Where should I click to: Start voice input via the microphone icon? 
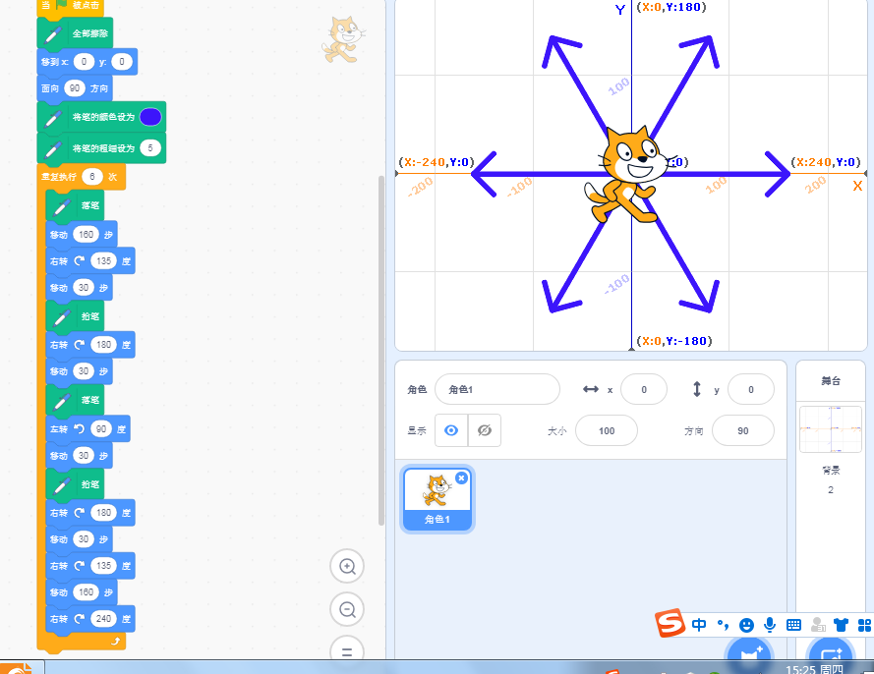coord(770,625)
